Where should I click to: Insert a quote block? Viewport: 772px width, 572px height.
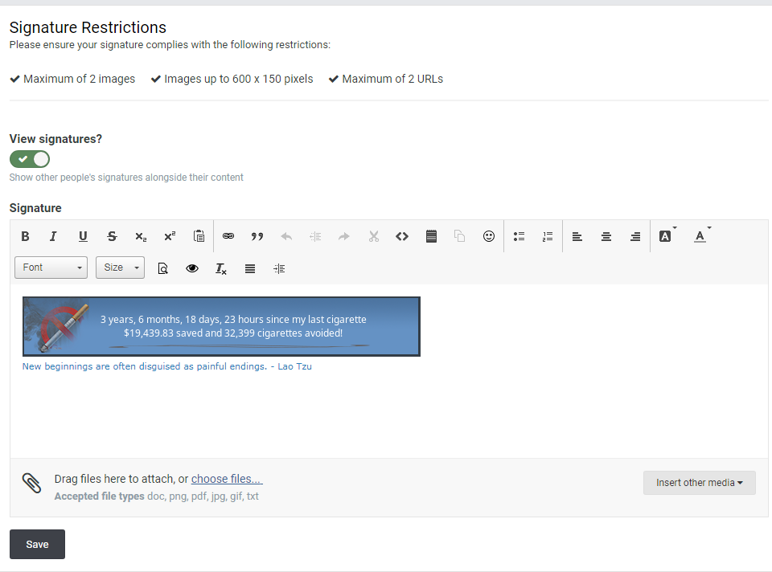257,236
